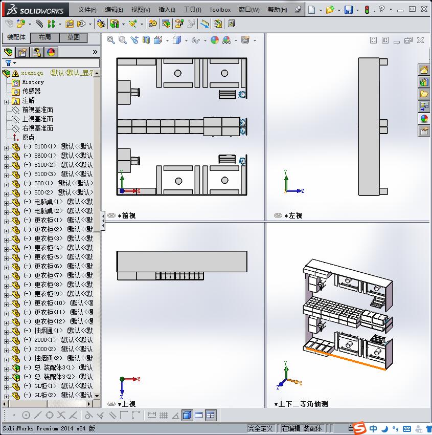Viewport: 432px width, 435px height.
Task: Toggle four view layout button
Action: (x=211, y=416)
